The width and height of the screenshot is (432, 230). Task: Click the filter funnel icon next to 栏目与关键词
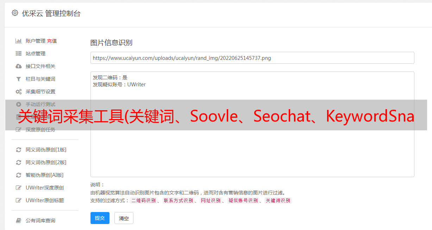click(x=19, y=79)
